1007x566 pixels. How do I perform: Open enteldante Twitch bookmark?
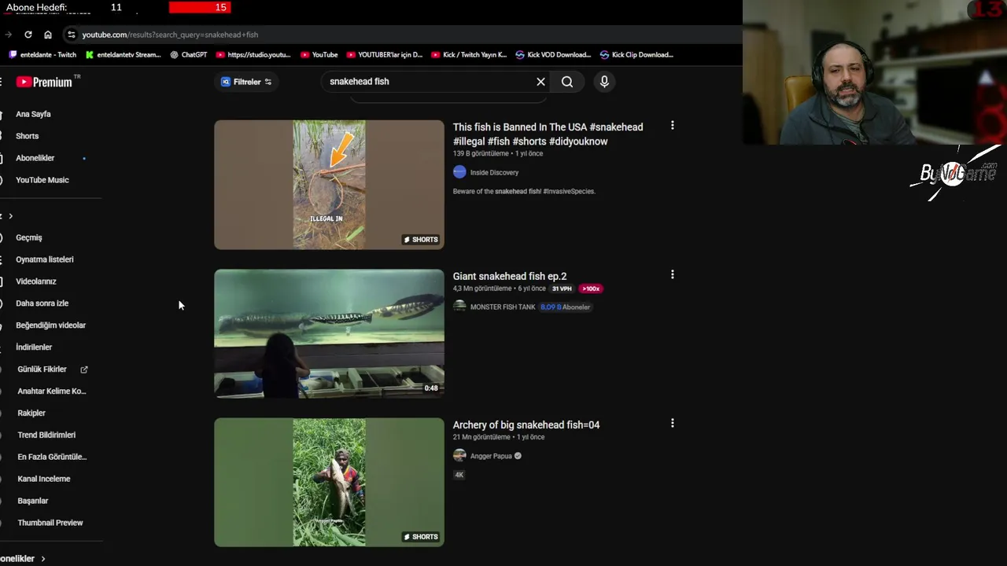(x=42, y=55)
